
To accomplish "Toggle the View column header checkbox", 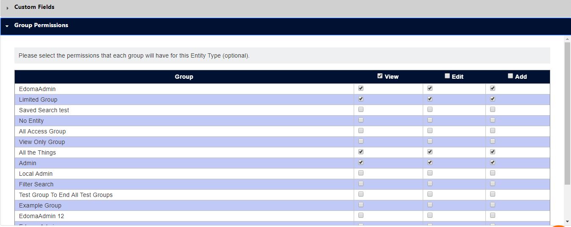I will click(x=380, y=76).
